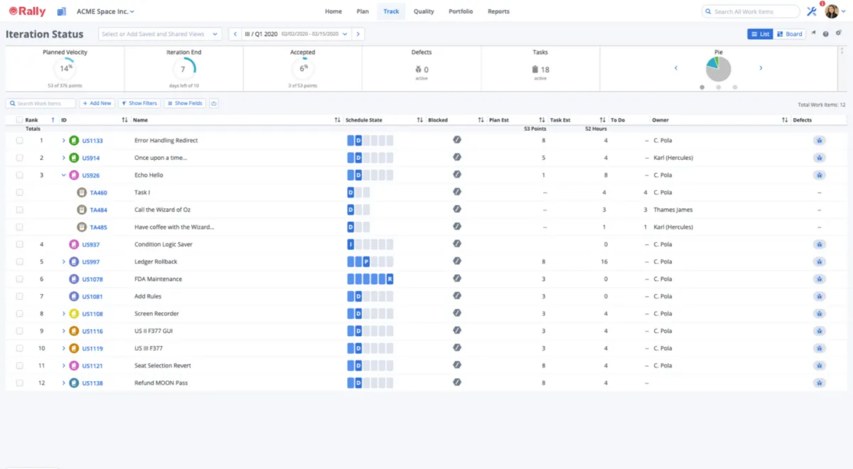This screenshot has height=469, width=853.
Task: Open the Saved and Shared Views dropdown
Action: point(160,33)
